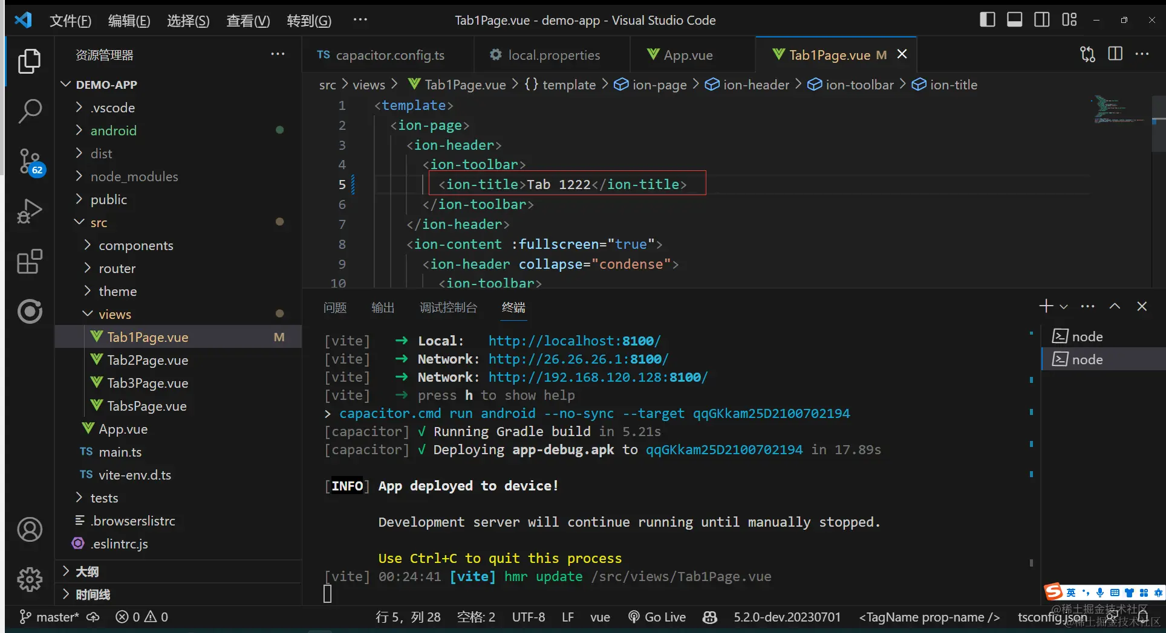
Task: Switch to capacitor.config.ts tab
Action: point(388,55)
